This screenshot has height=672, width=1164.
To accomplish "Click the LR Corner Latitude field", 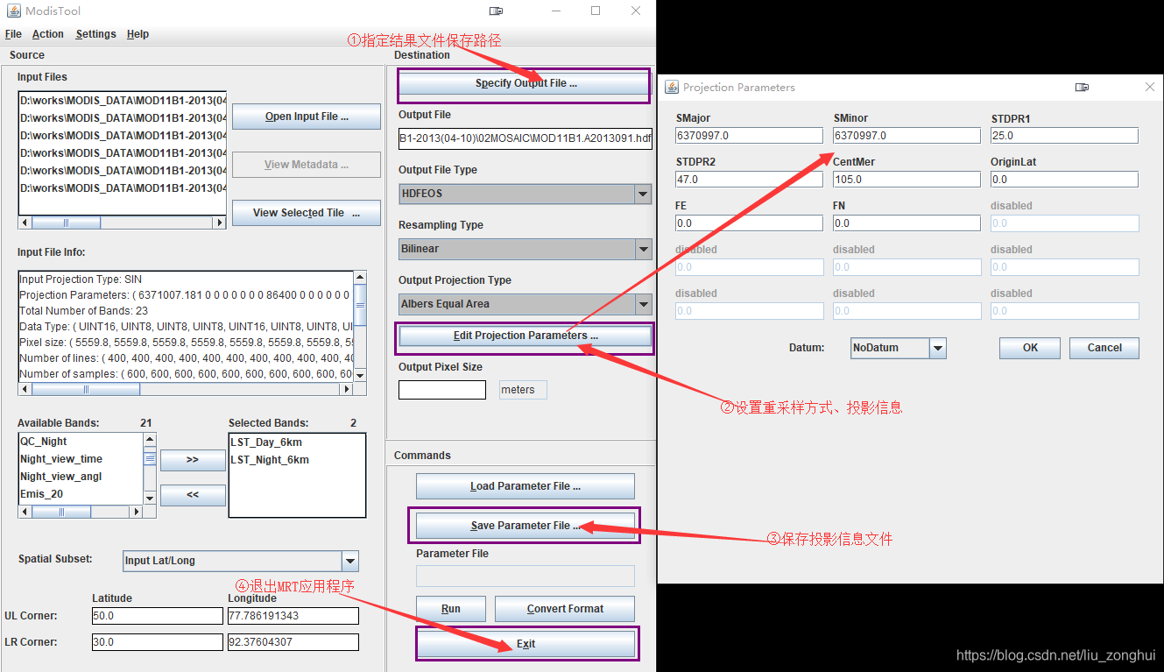I will click(x=158, y=642).
